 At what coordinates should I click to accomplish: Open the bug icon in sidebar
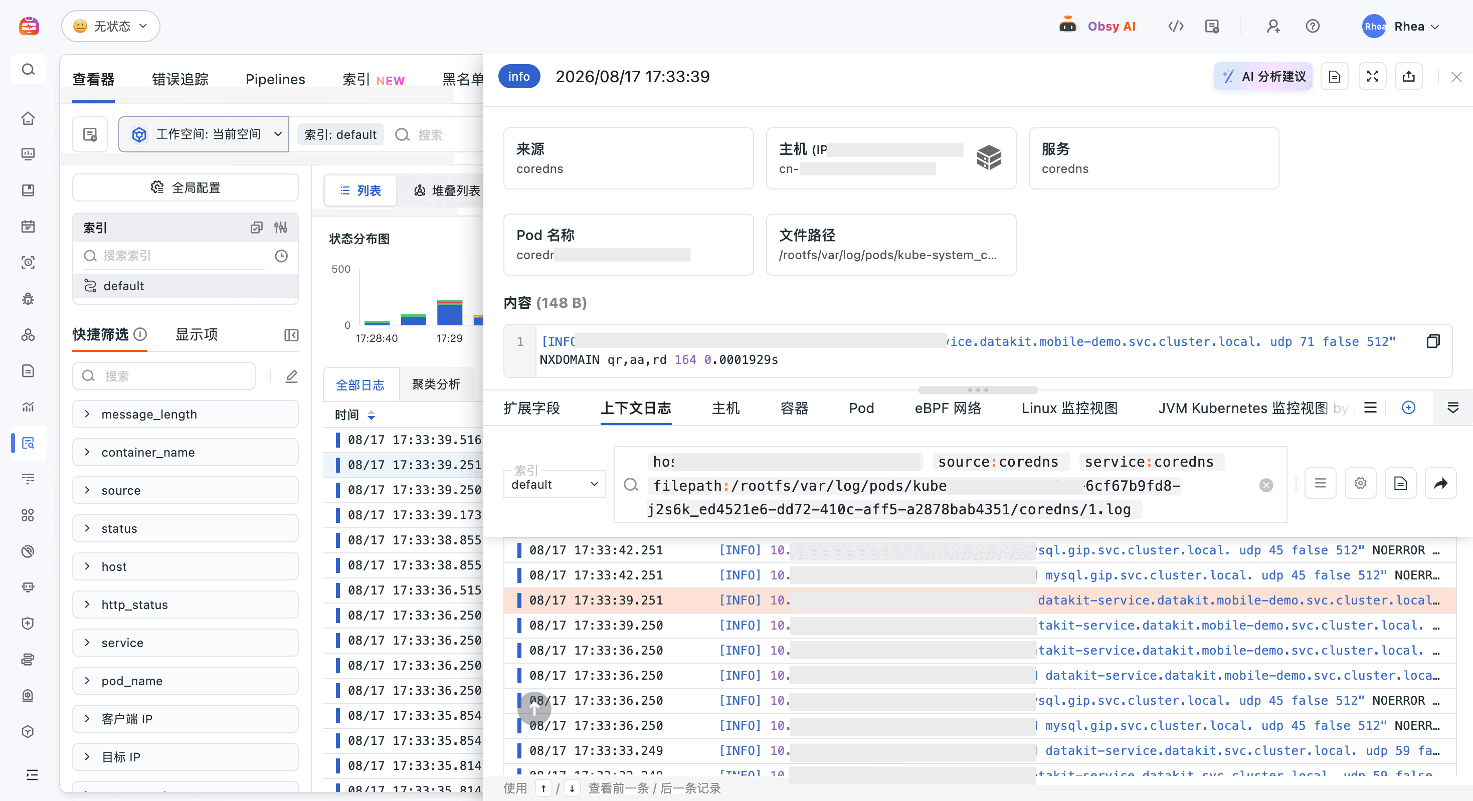coord(28,298)
